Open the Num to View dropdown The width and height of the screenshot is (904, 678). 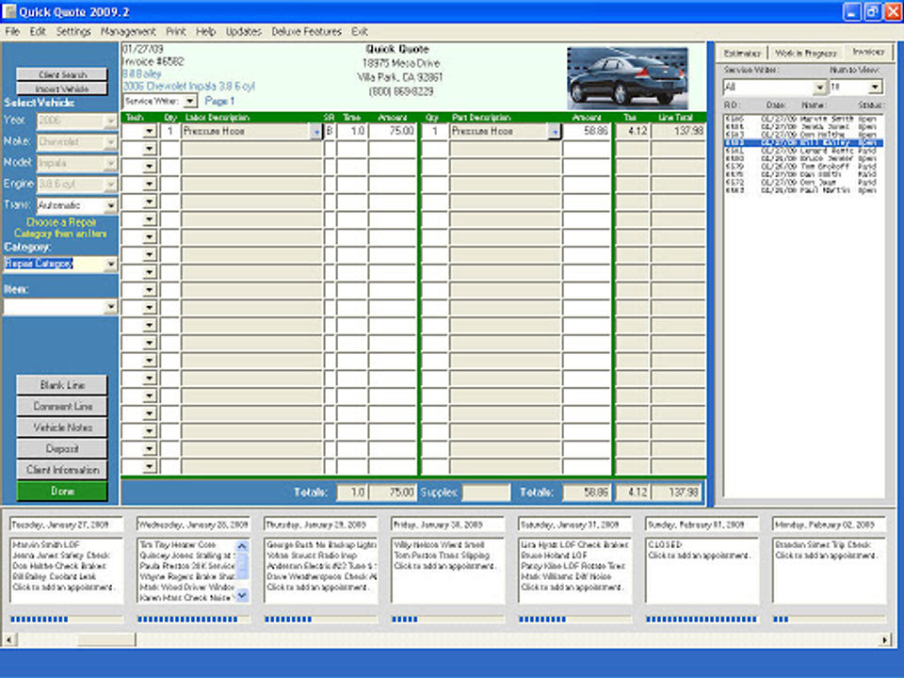click(x=875, y=88)
